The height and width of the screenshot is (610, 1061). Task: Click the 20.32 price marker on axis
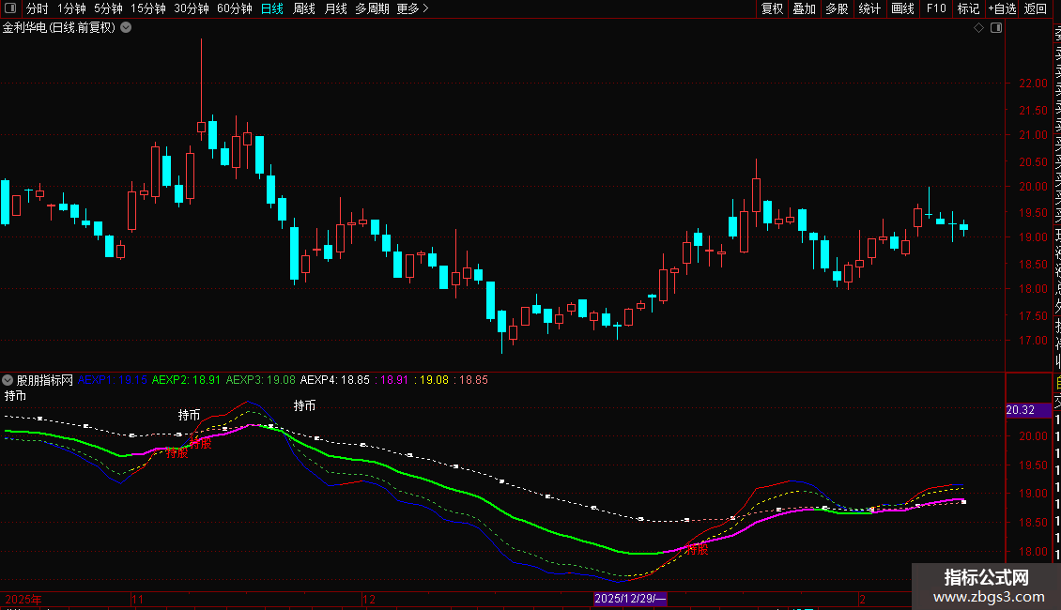click(x=1028, y=410)
